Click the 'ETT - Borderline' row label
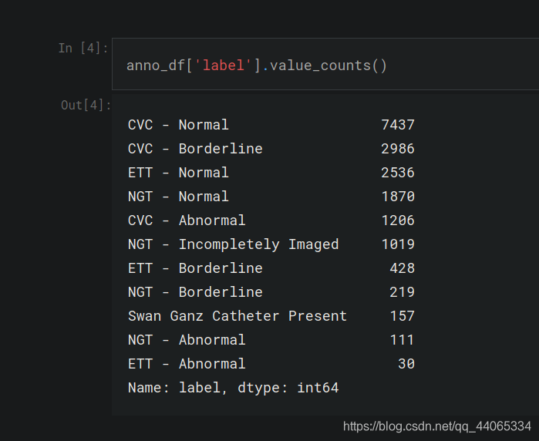This screenshot has width=539, height=441. coord(195,268)
